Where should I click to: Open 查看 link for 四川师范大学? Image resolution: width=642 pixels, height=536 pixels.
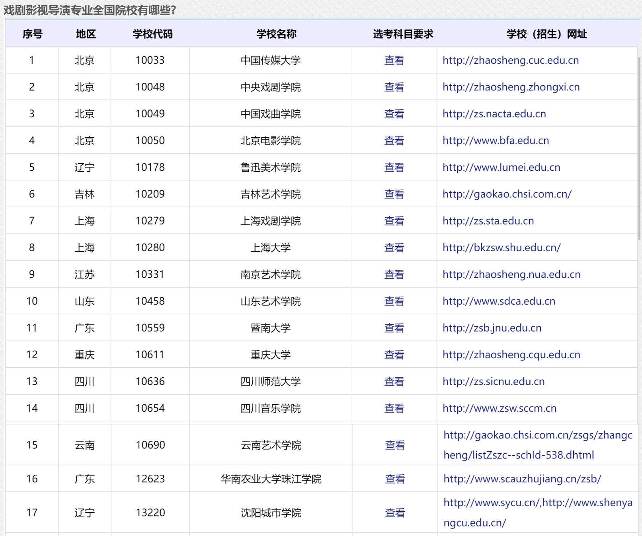pos(394,381)
